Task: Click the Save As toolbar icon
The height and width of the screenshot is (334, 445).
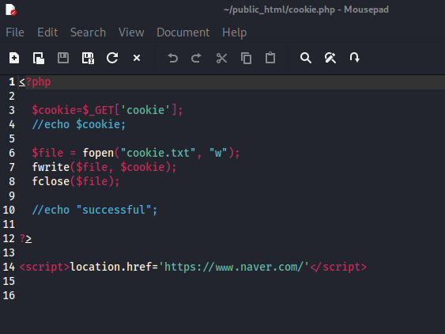Action: [88, 58]
